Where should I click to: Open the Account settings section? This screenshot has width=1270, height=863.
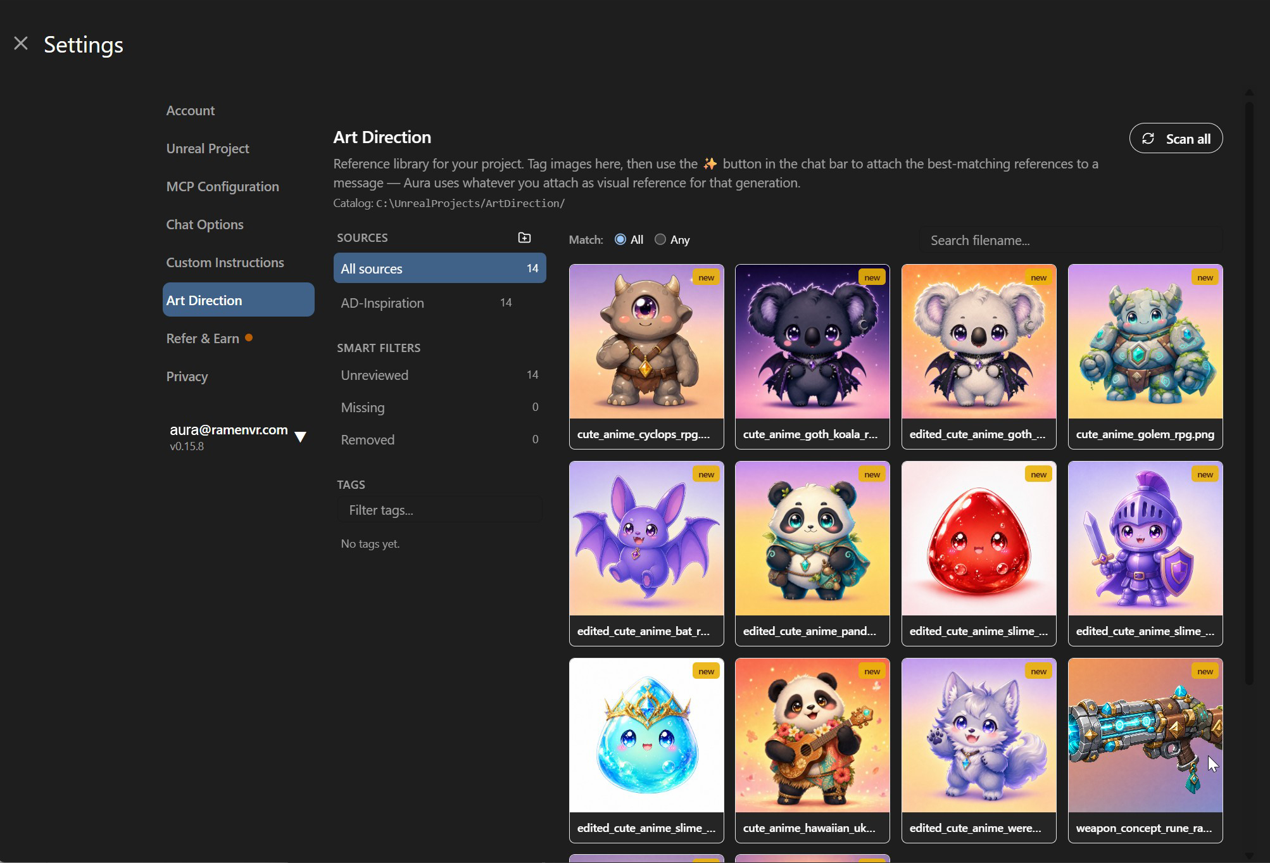point(191,110)
